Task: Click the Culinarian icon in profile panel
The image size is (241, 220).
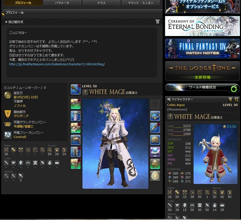Action: click(57, 162)
